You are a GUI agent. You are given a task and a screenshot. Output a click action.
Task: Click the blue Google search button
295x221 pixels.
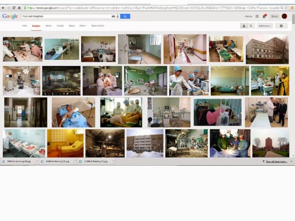coord(125,16)
